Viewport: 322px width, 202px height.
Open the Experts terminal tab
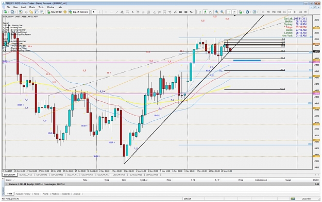[66, 194]
